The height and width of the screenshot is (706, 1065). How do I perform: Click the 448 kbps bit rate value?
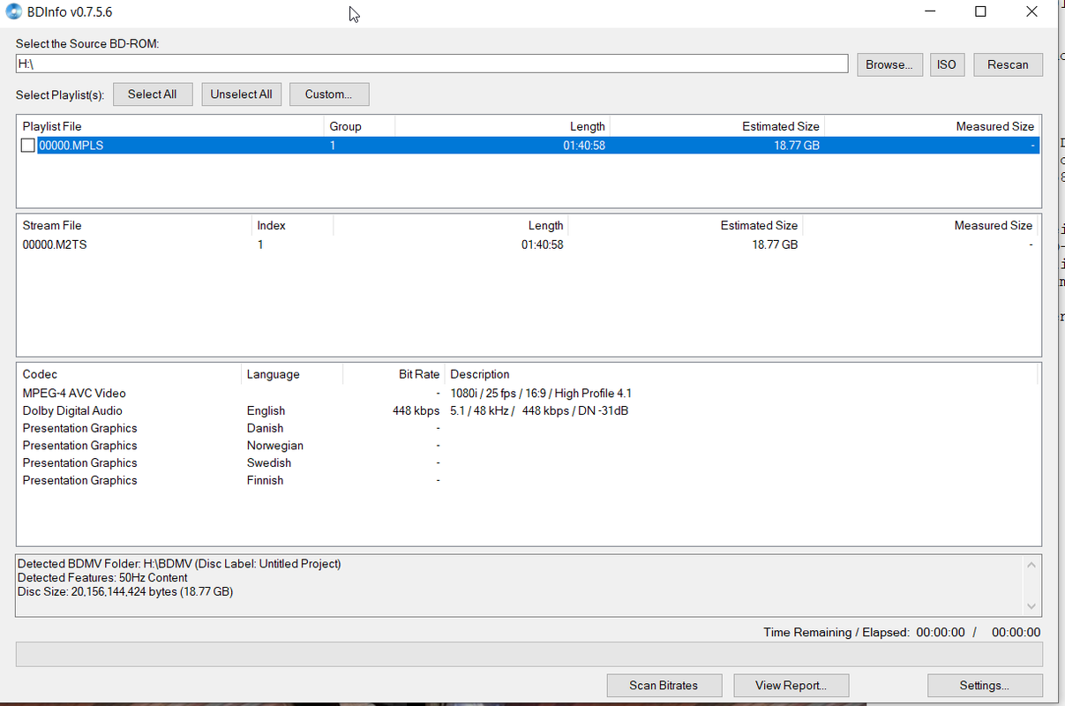pyautogui.click(x=416, y=411)
